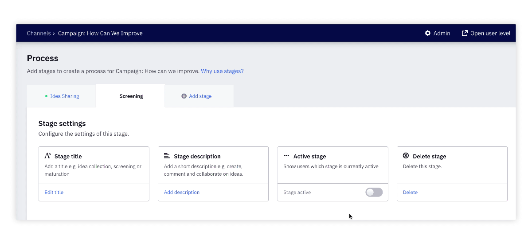Click 'Show users which stage is currently active'
Viewport: 532px width, 244px height.
click(x=331, y=166)
